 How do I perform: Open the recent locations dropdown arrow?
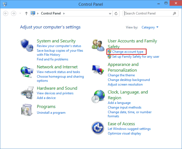click(x=20, y=13)
